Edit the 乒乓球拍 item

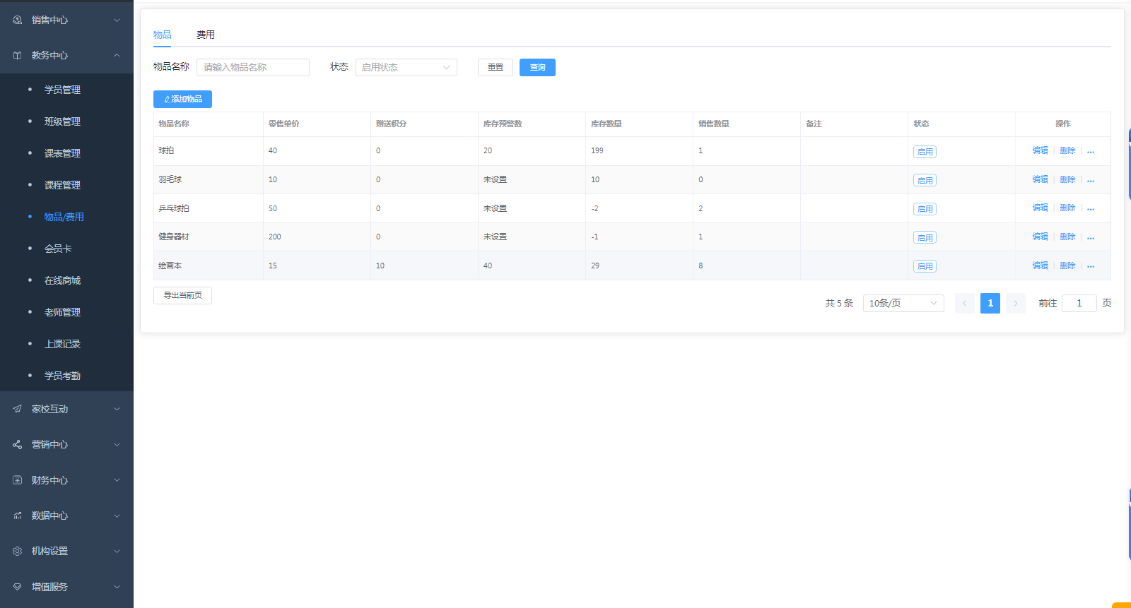pos(1040,208)
